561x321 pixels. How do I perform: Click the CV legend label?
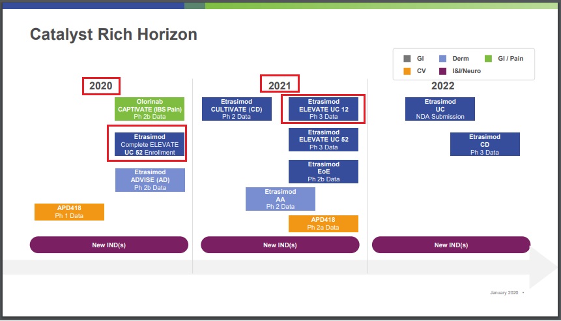click(x=421, y=71)
